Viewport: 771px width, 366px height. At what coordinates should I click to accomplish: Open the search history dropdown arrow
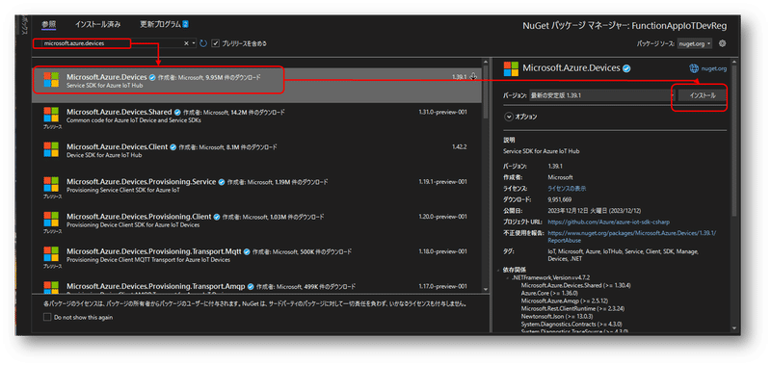click(194, 43)
